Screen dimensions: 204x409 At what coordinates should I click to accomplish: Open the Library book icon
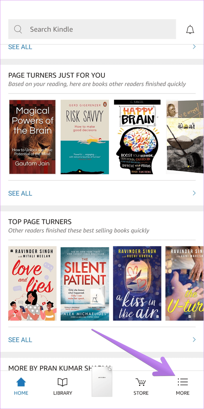63,382
